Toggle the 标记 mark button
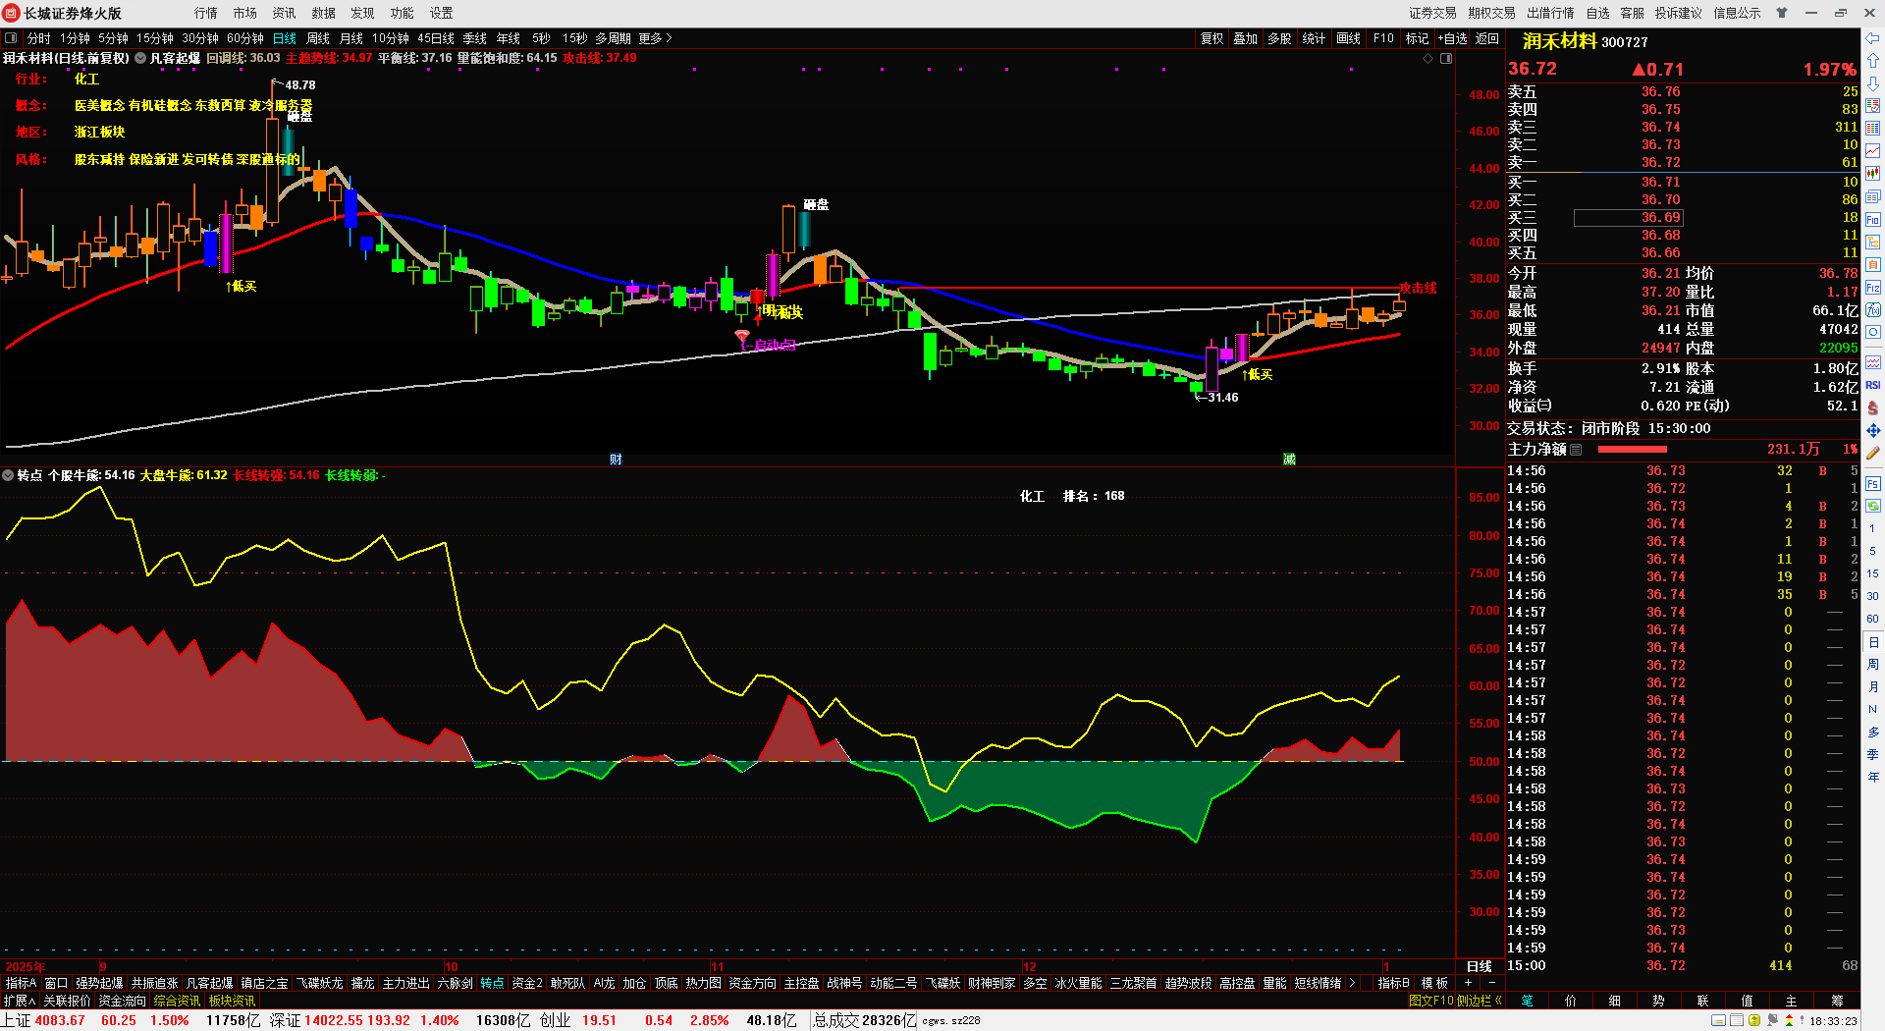 coord(1417,38)
